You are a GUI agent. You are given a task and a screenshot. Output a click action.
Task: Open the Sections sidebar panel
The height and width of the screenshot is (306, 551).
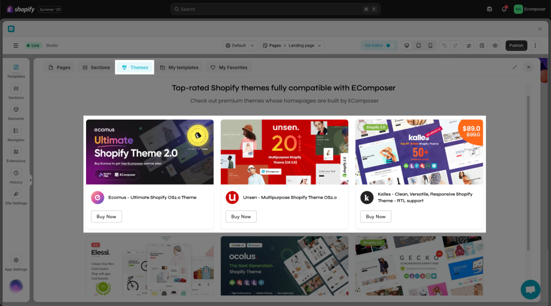tap(16, 92)
